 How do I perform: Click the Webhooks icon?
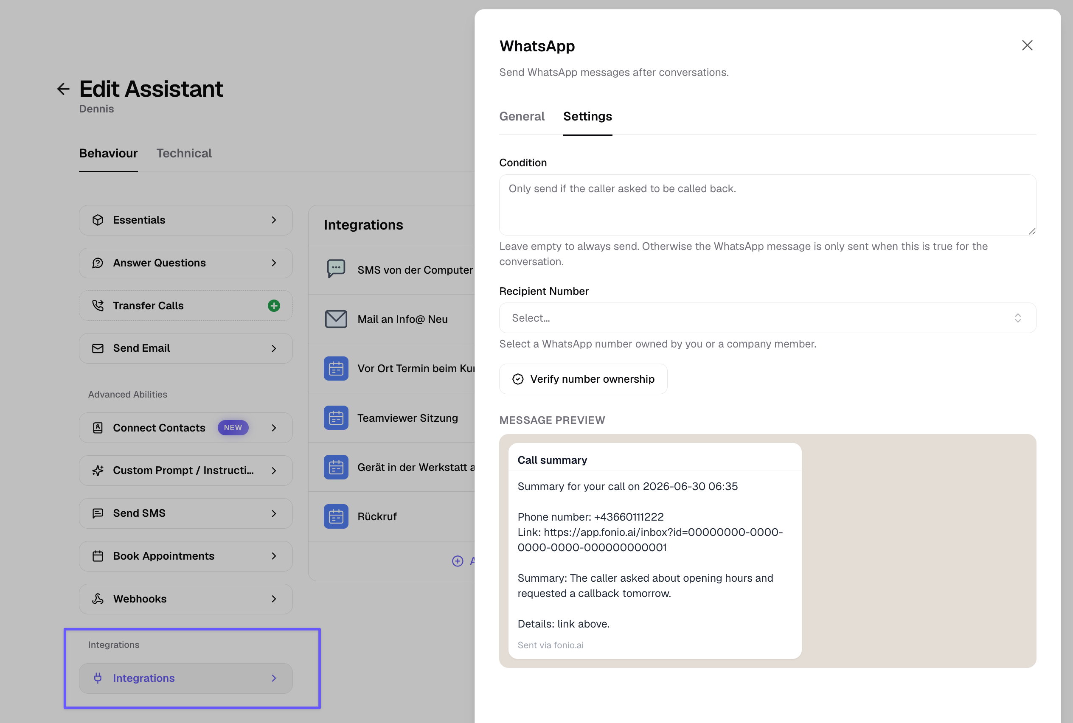tap(98, 599)
